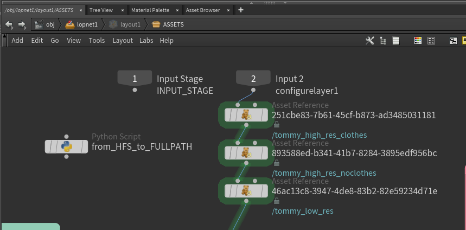Switch to the Asset Browser tab
The width and height of the screenshot is (466, 230).
203,10
